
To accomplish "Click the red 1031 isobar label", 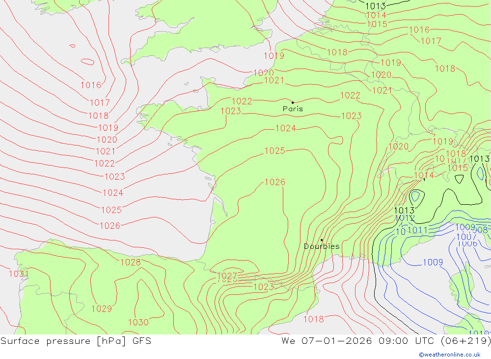I will click(x=19, y=274).
